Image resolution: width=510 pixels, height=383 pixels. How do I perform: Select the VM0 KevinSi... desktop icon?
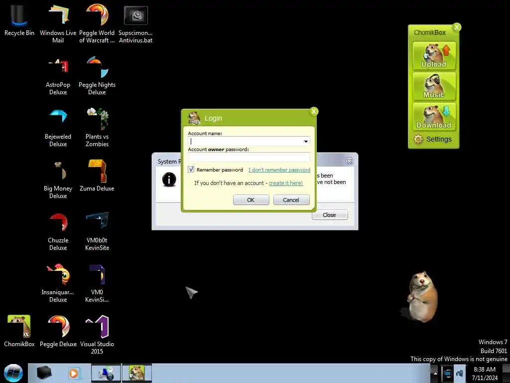[97, 283]
